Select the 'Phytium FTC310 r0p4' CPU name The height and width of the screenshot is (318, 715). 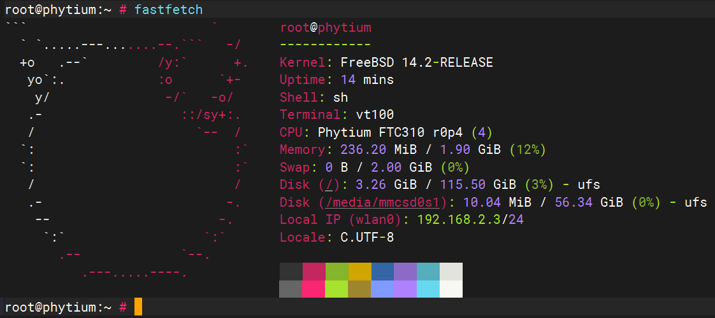point(391,132)
